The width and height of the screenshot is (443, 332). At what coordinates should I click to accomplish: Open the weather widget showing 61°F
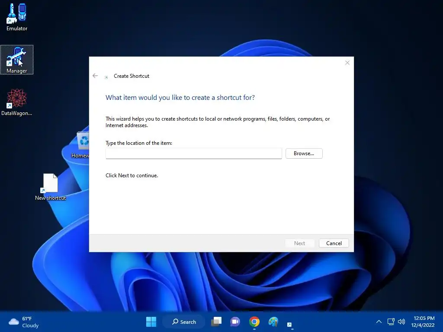pyautogui.click(x=24, y=322)
